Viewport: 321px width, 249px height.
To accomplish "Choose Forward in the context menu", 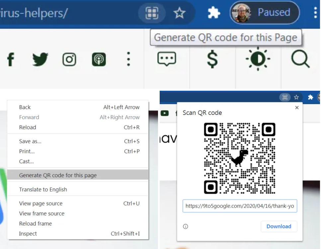I will click(78, 117).
